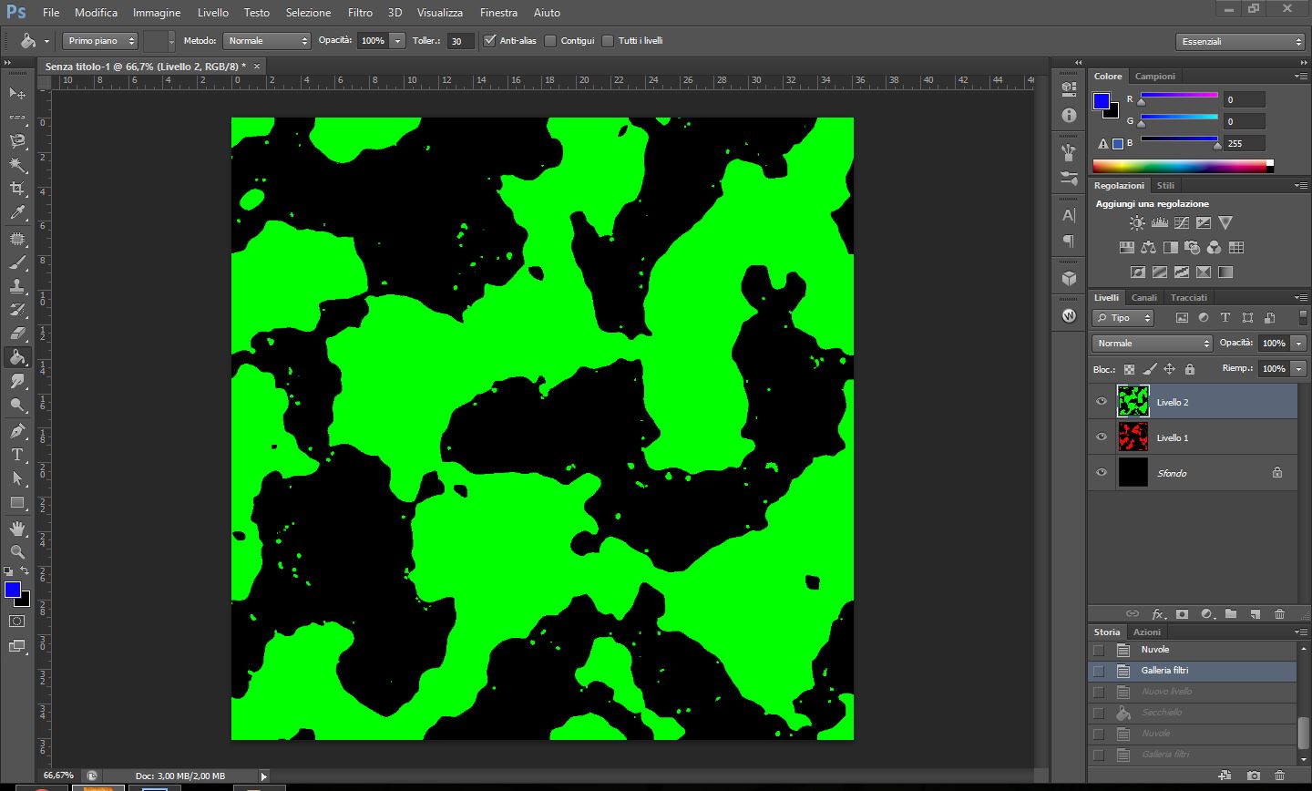Disable the Anti-alias checkbox

click(490, 41)
